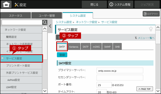The width and height of the screenshot is (161, 94).
Task: Go to the home screen icon
Action: click(x=6, y=4)
